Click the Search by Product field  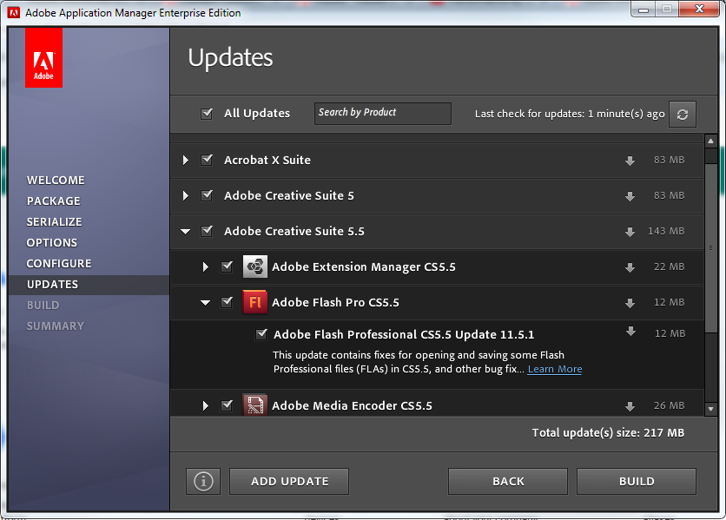coord(382,113)
